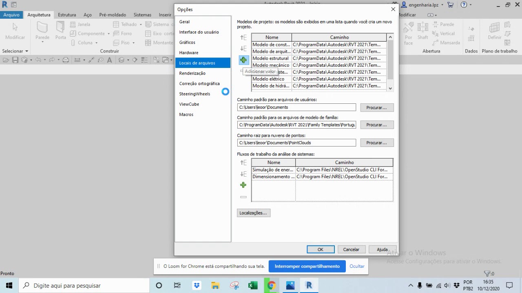
Task: Confirm options with OK button
Action: 321,249
